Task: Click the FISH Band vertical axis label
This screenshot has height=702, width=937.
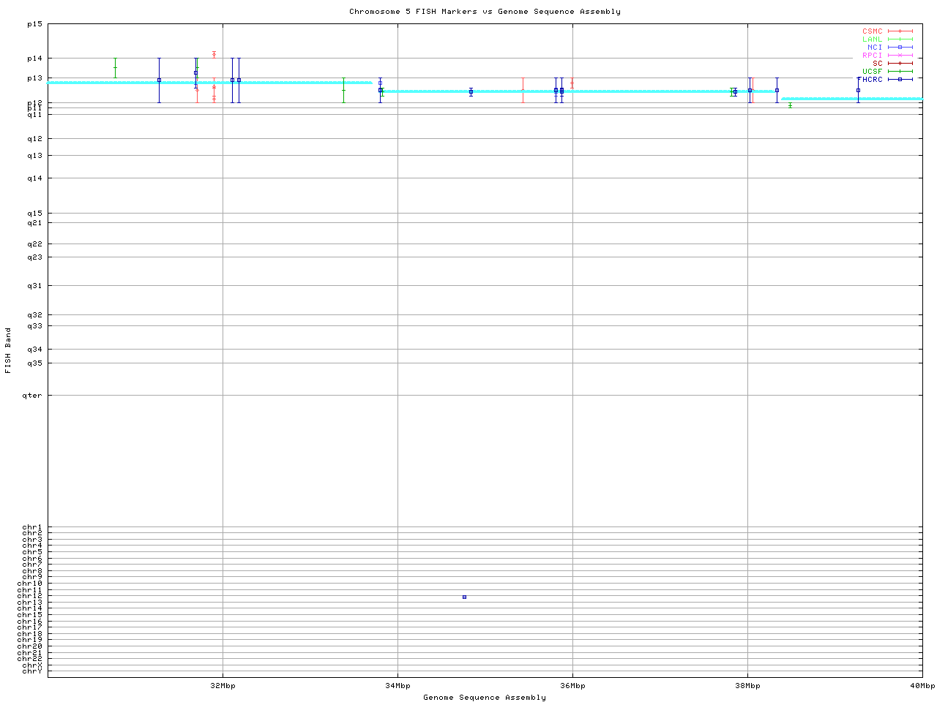Action: tap(8, 350)
